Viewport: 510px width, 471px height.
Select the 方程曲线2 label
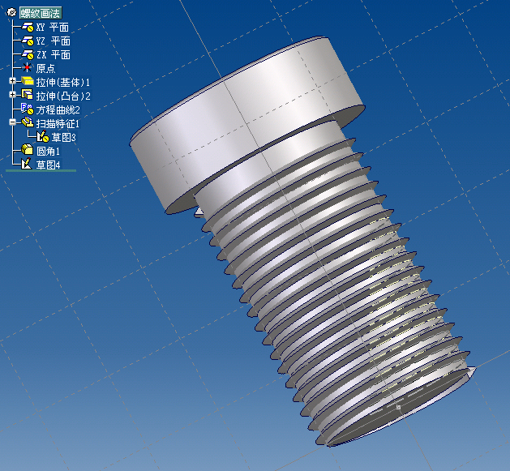[x=58, y=110]
